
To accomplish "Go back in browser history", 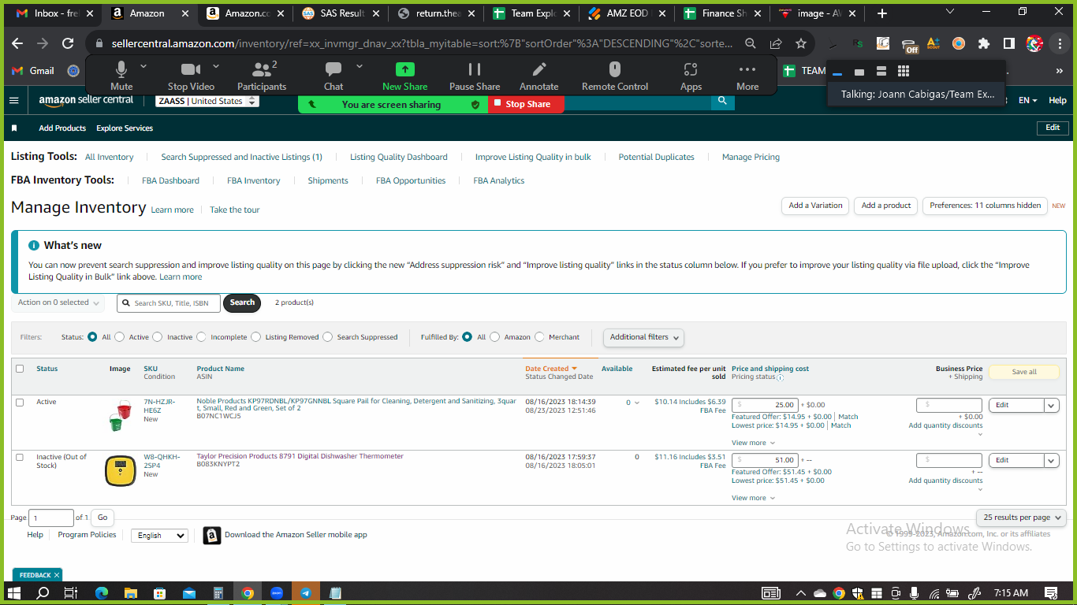I will coord(17,43).
